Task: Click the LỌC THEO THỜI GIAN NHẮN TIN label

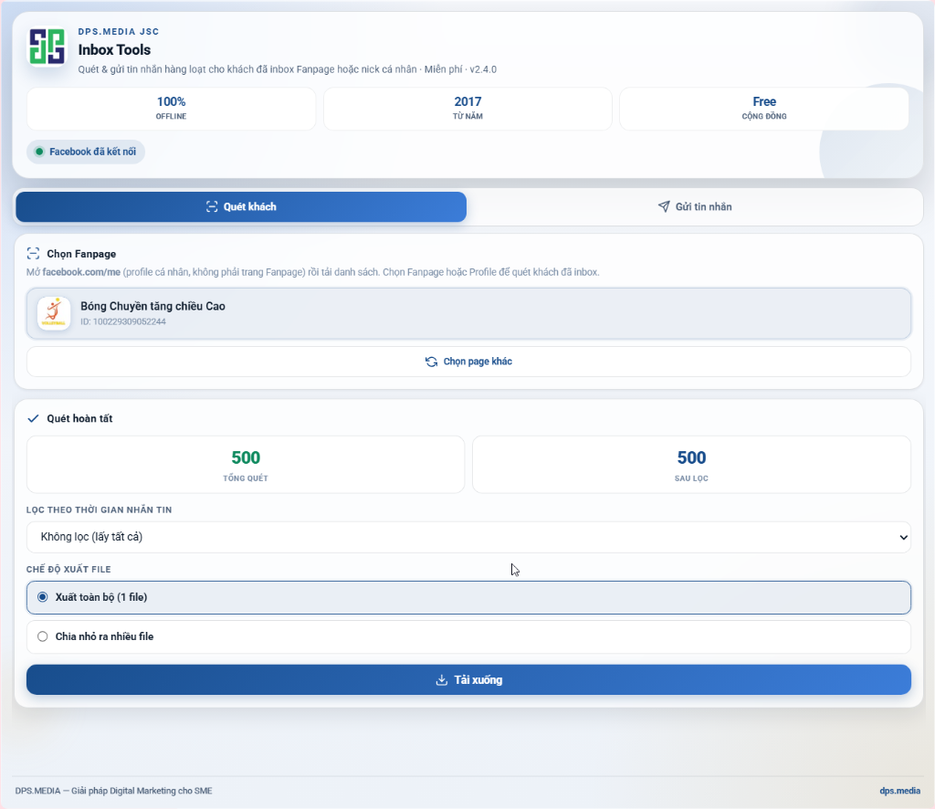Action: pyautogui.click(x=99, y=510)
